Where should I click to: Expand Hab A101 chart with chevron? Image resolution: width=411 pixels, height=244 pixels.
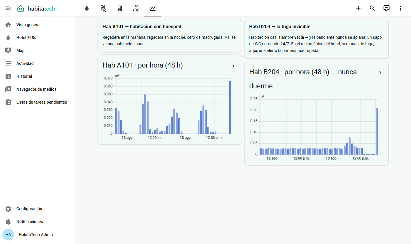tap(234, 66)
